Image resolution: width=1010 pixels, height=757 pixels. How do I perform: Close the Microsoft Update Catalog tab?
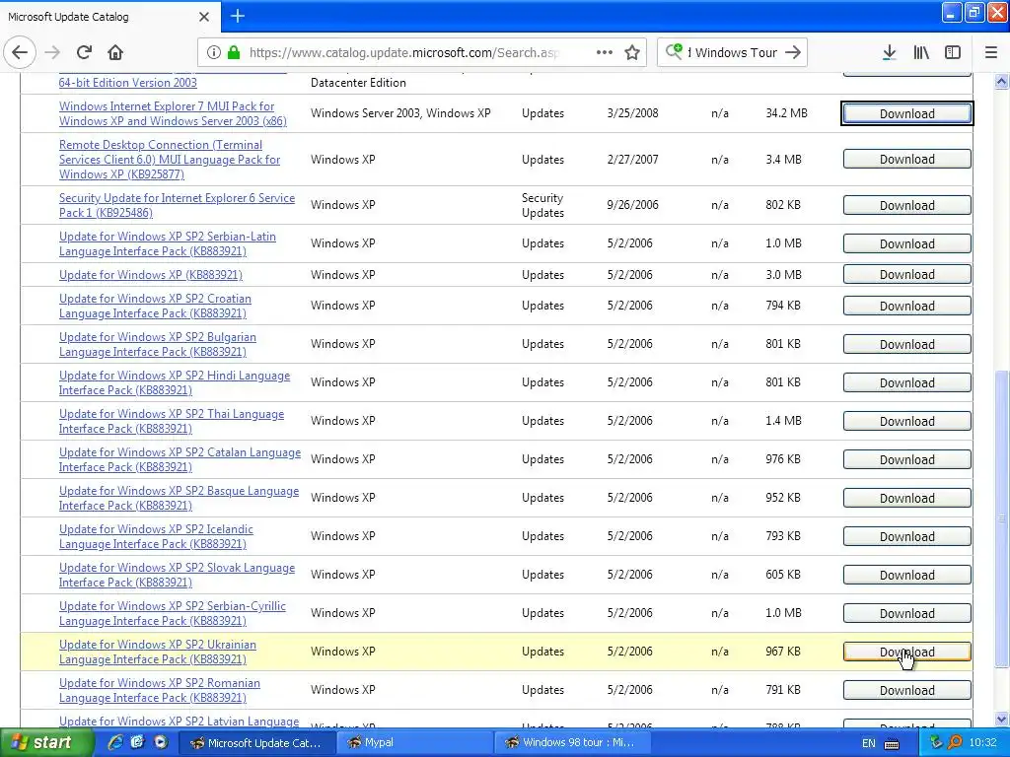[x=203, y=17]
